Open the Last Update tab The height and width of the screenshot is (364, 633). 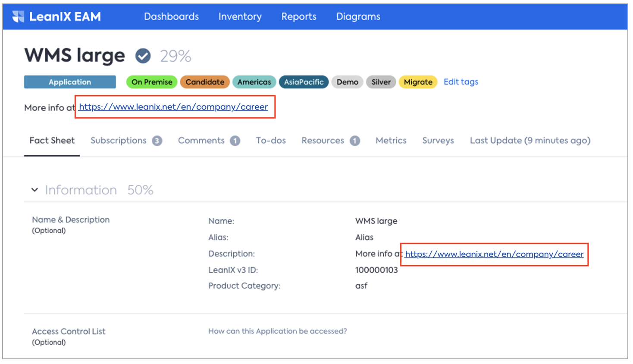coord(530,141)
